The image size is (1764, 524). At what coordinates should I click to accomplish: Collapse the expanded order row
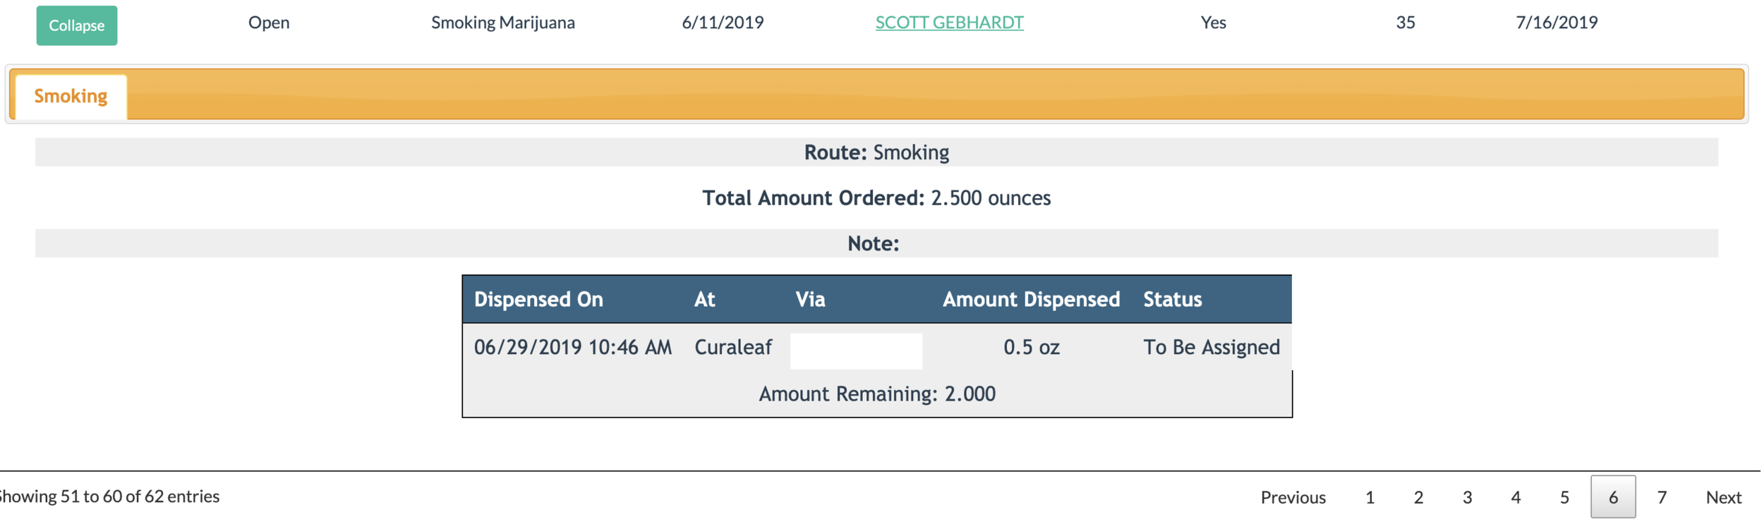tap(77, 25)
